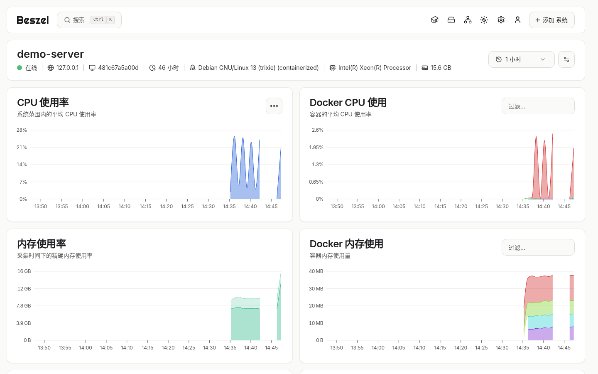Click the 12 GB axis label

coord(24,289)
